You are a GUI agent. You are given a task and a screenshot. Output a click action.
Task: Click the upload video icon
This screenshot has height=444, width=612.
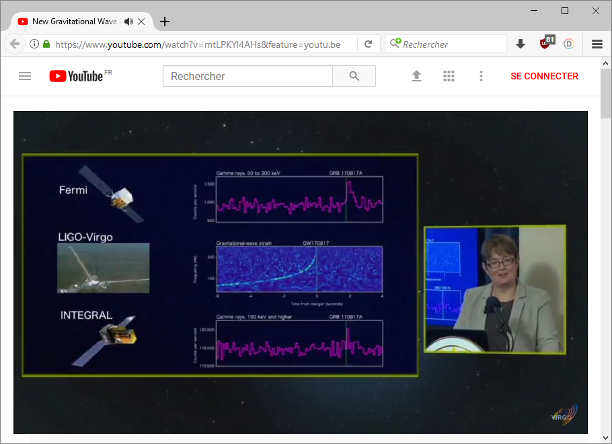point(416,76)
